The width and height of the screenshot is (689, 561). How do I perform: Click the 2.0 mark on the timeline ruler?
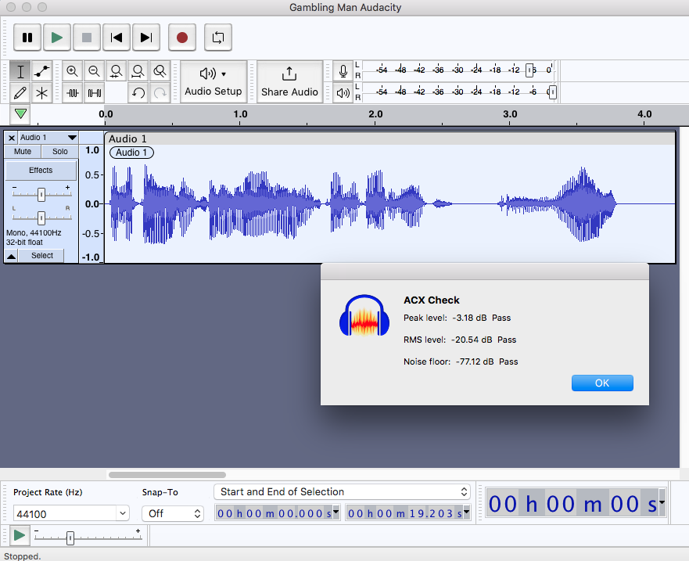coord(375,114)
